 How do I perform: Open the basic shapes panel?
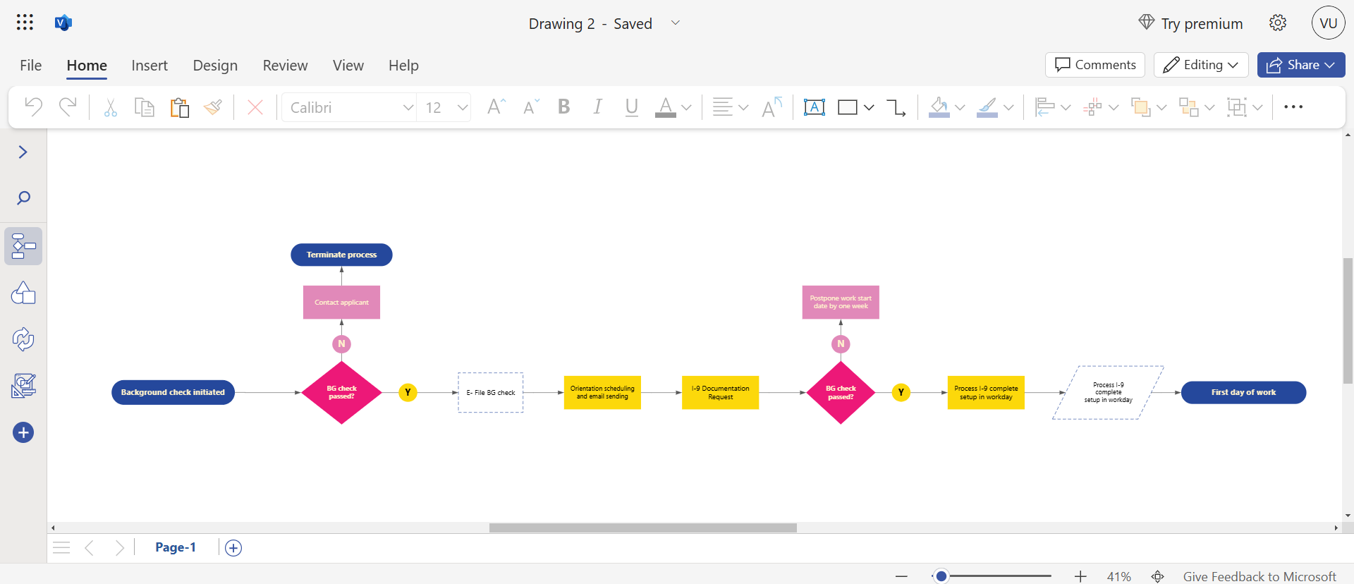[x=23, y=293]
